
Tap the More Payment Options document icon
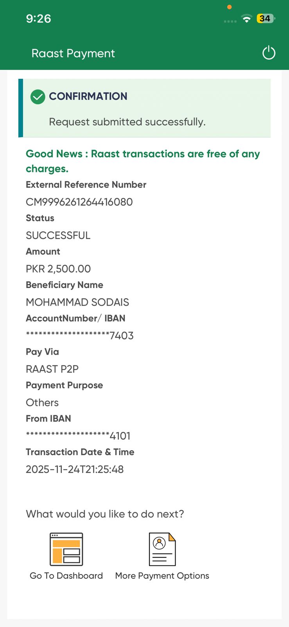tap(162, 549)
